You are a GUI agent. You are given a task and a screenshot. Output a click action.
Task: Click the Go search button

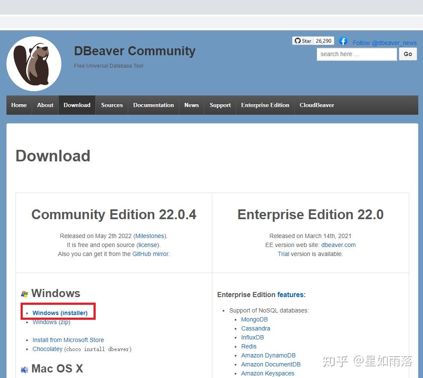pyautogui.click(x=408, y=54)
